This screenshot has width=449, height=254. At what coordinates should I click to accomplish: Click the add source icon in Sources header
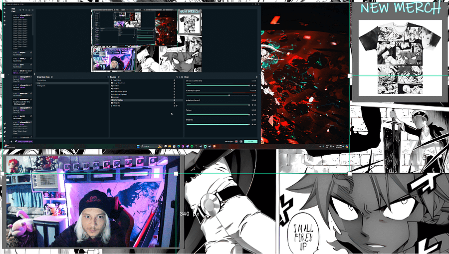tap(177, 77)
